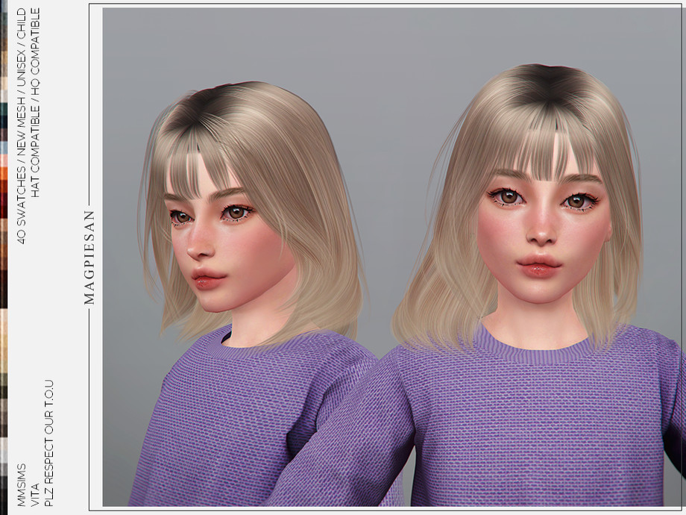Click the HAT COMPATIBLE description line
The image size is (686, 515).
click(34, 103)
